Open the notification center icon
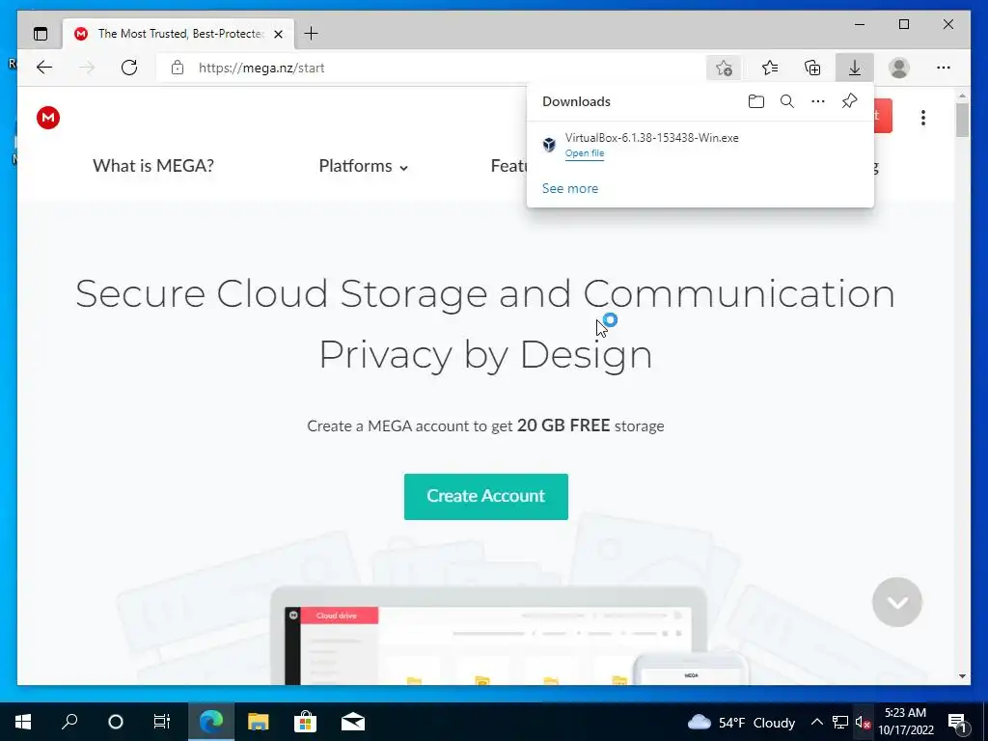Viewport: 988px width, 741px height. pyautogui.click(x=957, y=723)
